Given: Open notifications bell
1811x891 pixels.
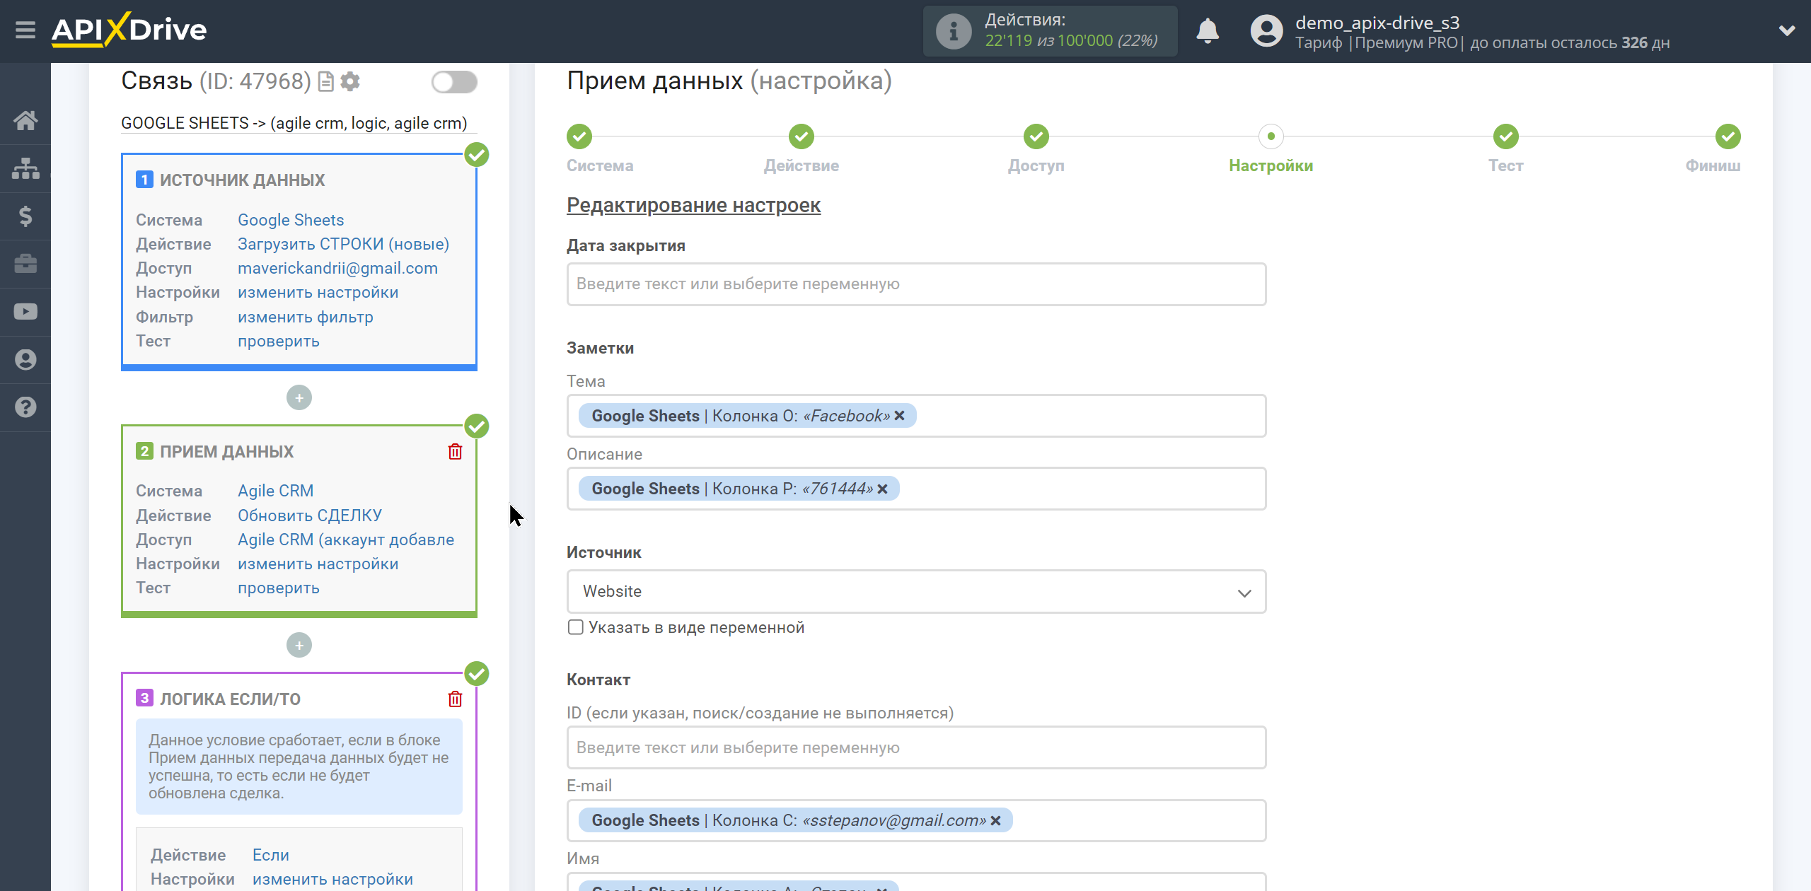Looking at the screenshot, I should pos(1208,31).
